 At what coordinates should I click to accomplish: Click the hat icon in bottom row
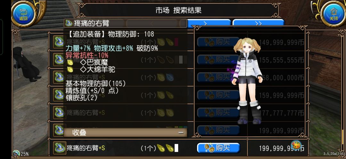click(x=59, y=148)
